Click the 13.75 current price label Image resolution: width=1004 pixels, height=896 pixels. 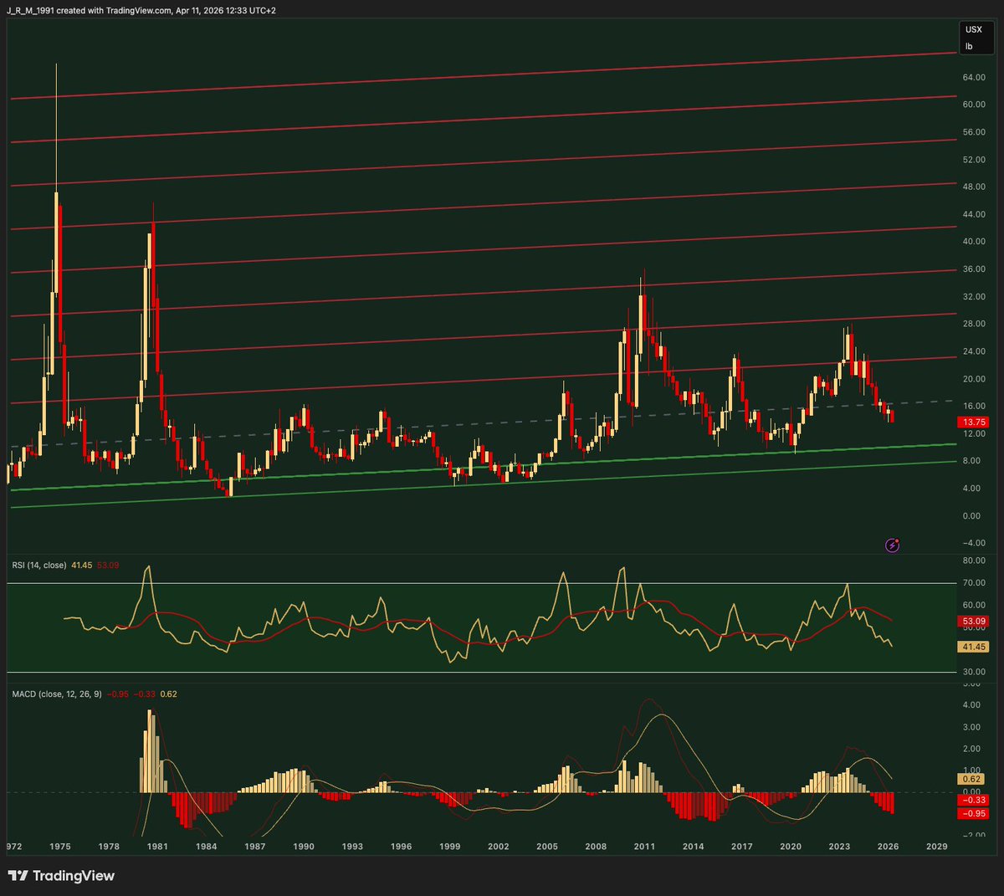[x=975, y=422]
